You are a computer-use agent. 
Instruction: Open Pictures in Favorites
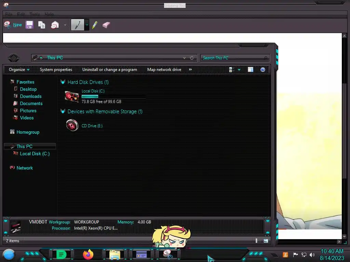28,111
